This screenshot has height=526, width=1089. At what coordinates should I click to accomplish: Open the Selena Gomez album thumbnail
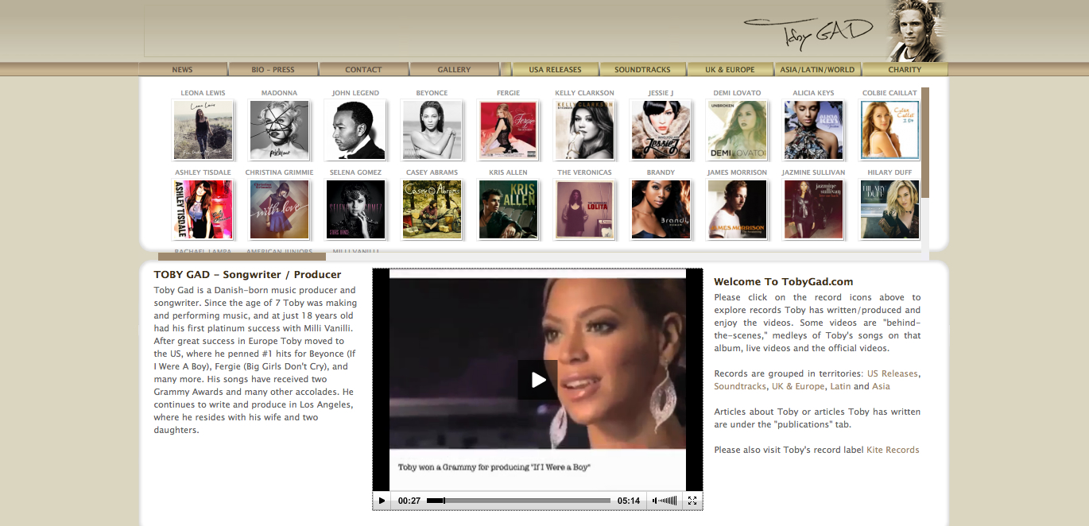pyautogui.click(x=356, y=210)
